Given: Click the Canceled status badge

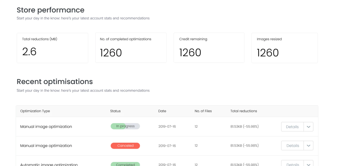Looking at the screenshot, I should 125,146.
